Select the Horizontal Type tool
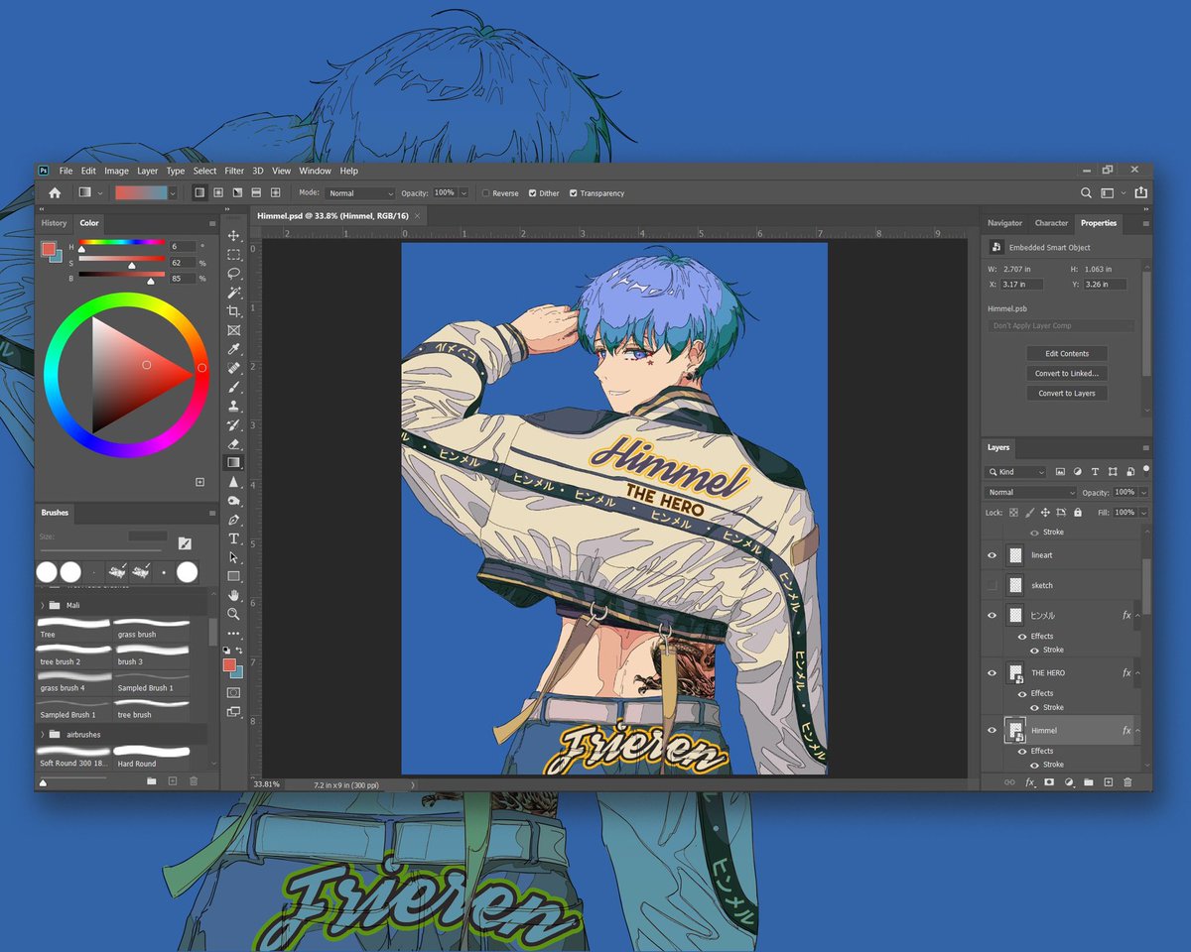Screen dimensions: 1191x952 pyautogui.click(x=234, y=538)
